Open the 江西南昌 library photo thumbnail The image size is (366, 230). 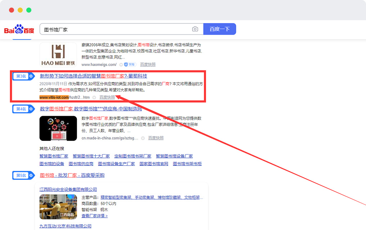[x=58, y=207]
